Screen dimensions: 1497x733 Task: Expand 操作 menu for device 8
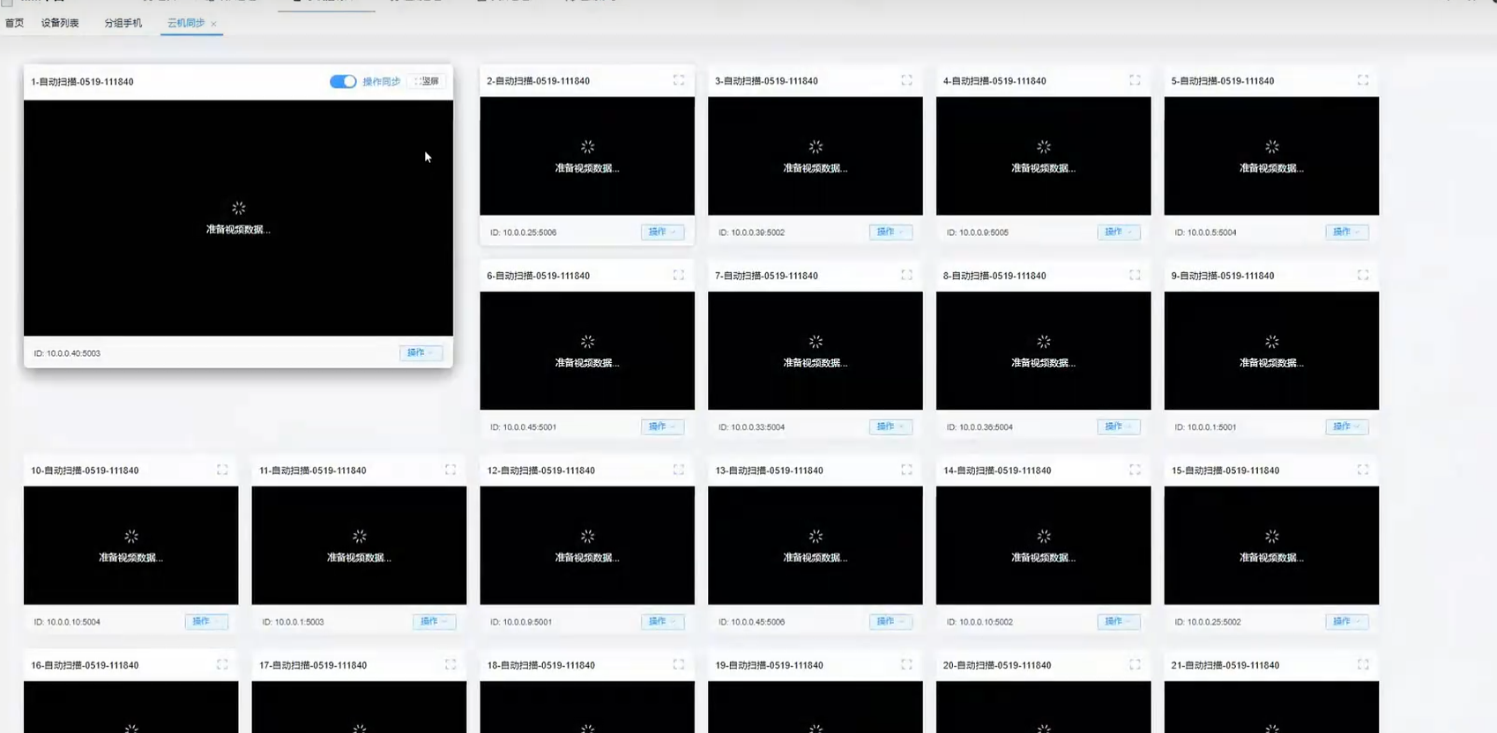pos(1119,427)
